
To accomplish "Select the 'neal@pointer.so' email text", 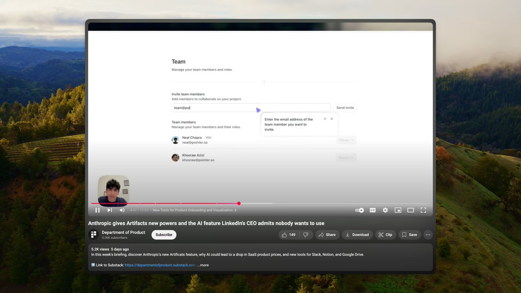I will pyautogui.click(x=195, y=142).
